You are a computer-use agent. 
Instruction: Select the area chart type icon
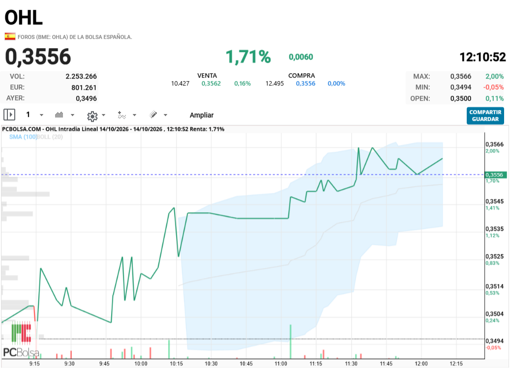(59, 114)
